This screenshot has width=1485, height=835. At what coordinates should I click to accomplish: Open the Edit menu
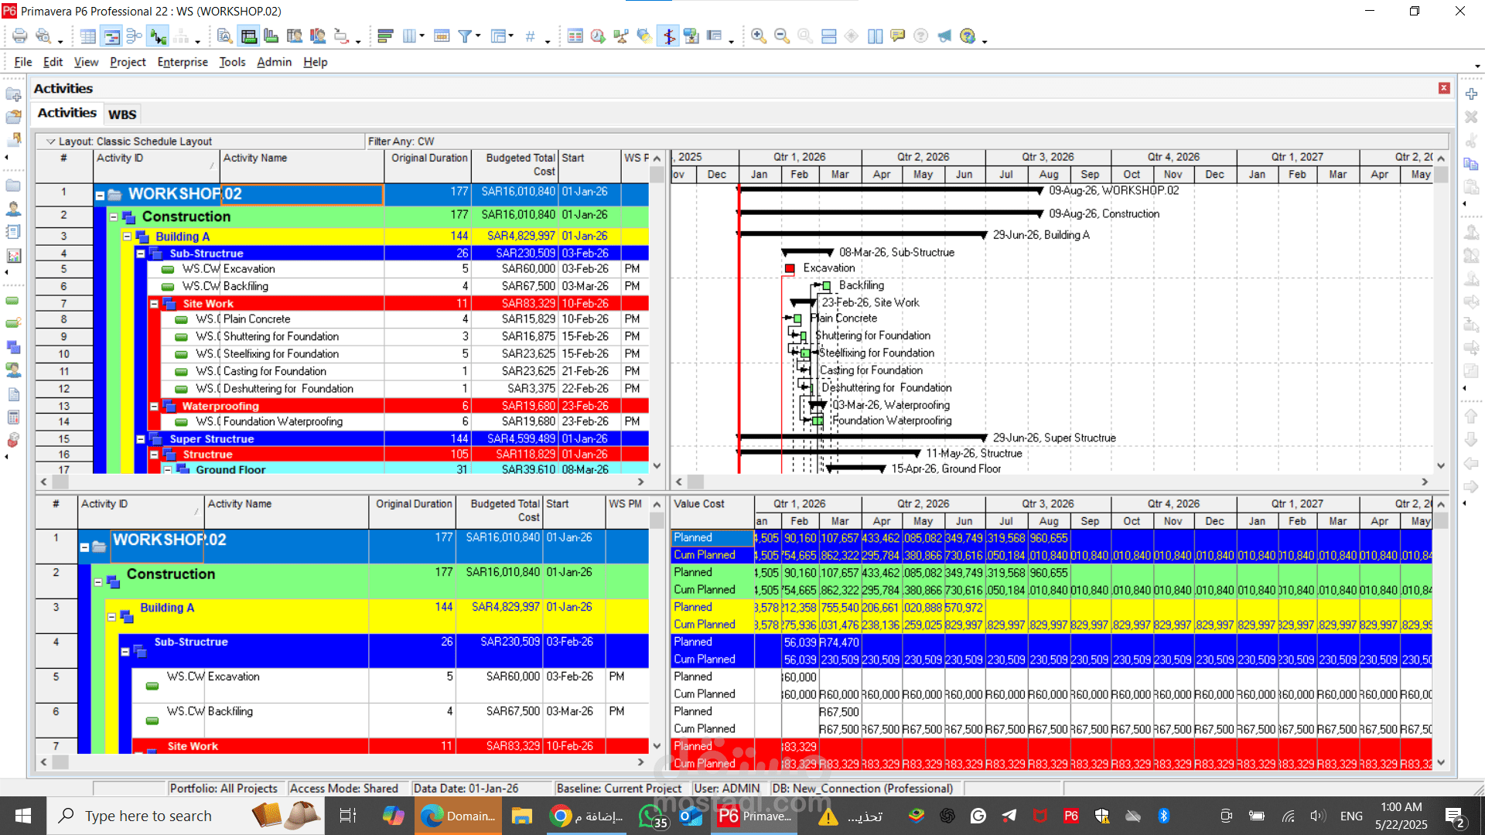53,62
